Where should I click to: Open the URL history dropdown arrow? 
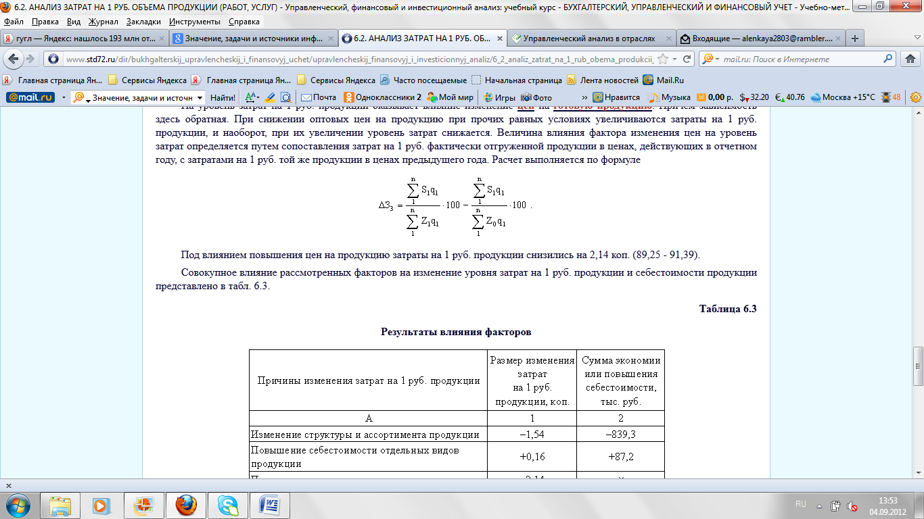pyautogui.click(x=675, y=59)
